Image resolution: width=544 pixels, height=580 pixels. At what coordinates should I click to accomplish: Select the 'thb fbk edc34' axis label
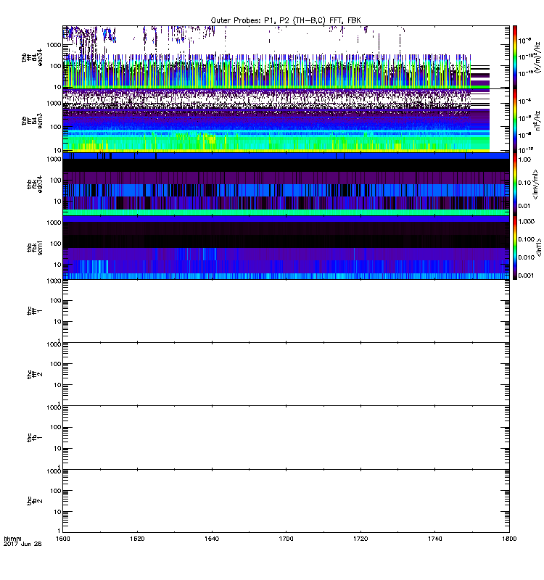click(34, 184)
